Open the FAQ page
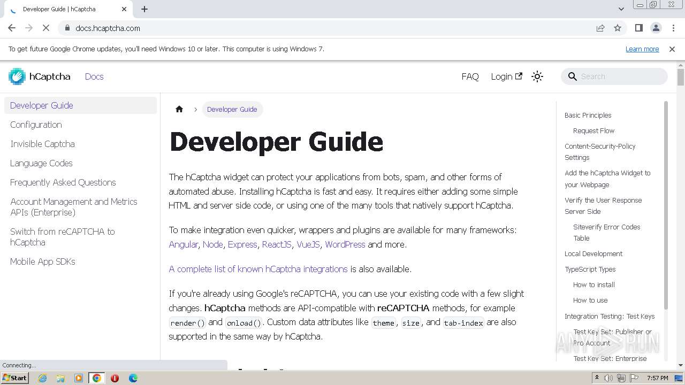The image size is (685, 385). (x=470, y=76)
